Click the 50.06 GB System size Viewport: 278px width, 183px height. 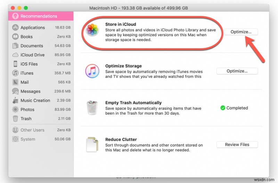point(63,139)
